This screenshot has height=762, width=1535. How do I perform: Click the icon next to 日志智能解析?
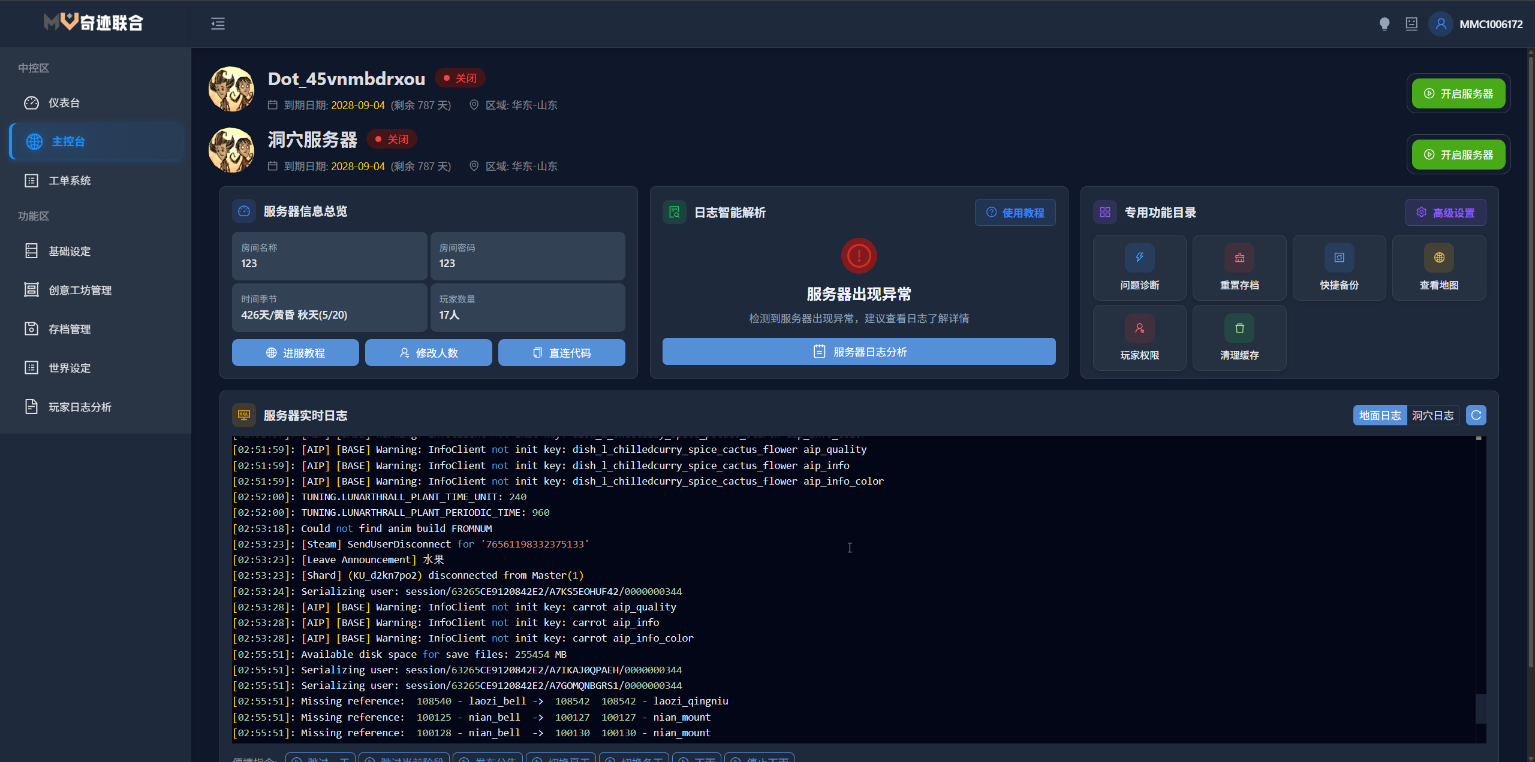(x=675, y=212)
